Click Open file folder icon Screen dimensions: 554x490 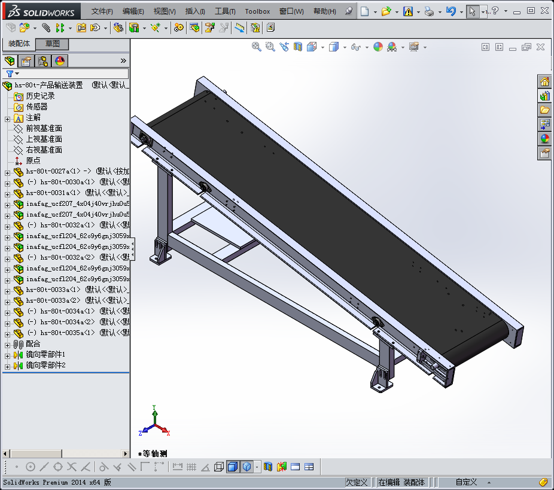point(386,11)
